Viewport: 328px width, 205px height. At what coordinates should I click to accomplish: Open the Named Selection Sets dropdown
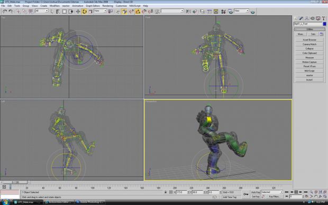pyautogui.click(x=172, y=11)
